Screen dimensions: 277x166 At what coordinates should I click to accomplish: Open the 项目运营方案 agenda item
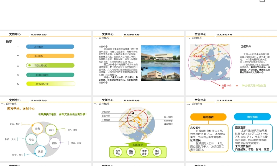point(50,84)
